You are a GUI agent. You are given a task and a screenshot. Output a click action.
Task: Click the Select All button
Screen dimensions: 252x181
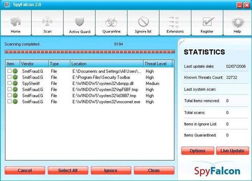click(68, 170)
